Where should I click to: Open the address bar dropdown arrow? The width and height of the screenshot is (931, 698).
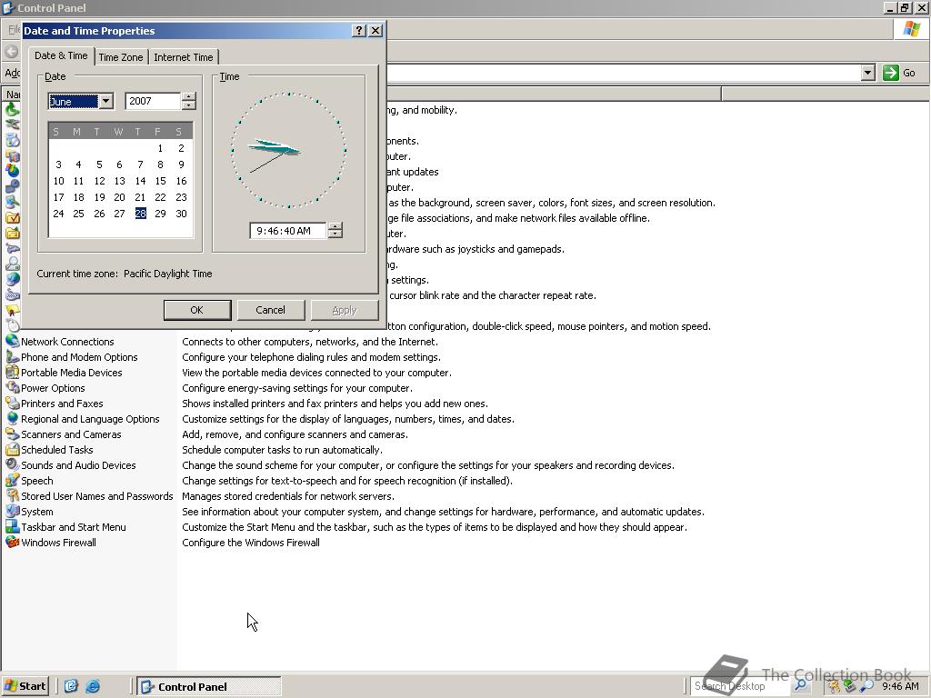click(867, 73)
